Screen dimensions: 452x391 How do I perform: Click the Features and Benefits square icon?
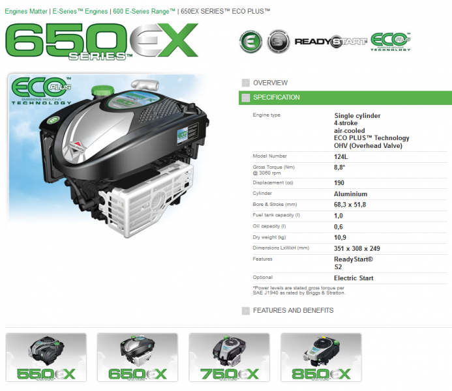point(246,311)
